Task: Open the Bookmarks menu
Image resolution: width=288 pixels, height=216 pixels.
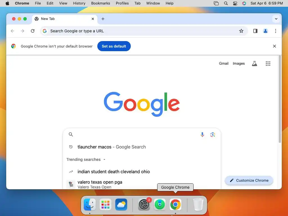Action: tap(100, 3)
